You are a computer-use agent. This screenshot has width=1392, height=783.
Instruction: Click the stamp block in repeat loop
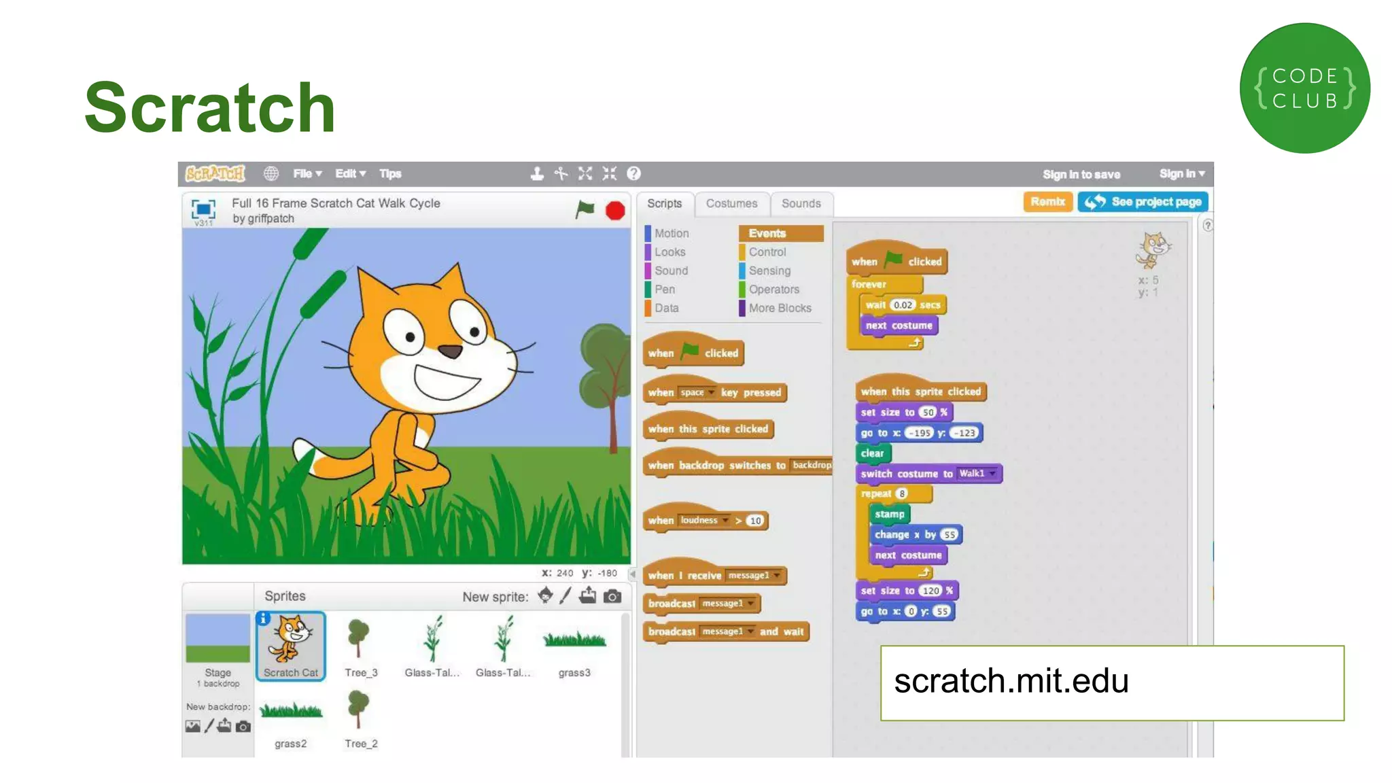click(x=890, y=515)
